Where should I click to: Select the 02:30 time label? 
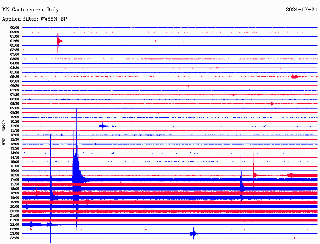(x=14, y=50)
